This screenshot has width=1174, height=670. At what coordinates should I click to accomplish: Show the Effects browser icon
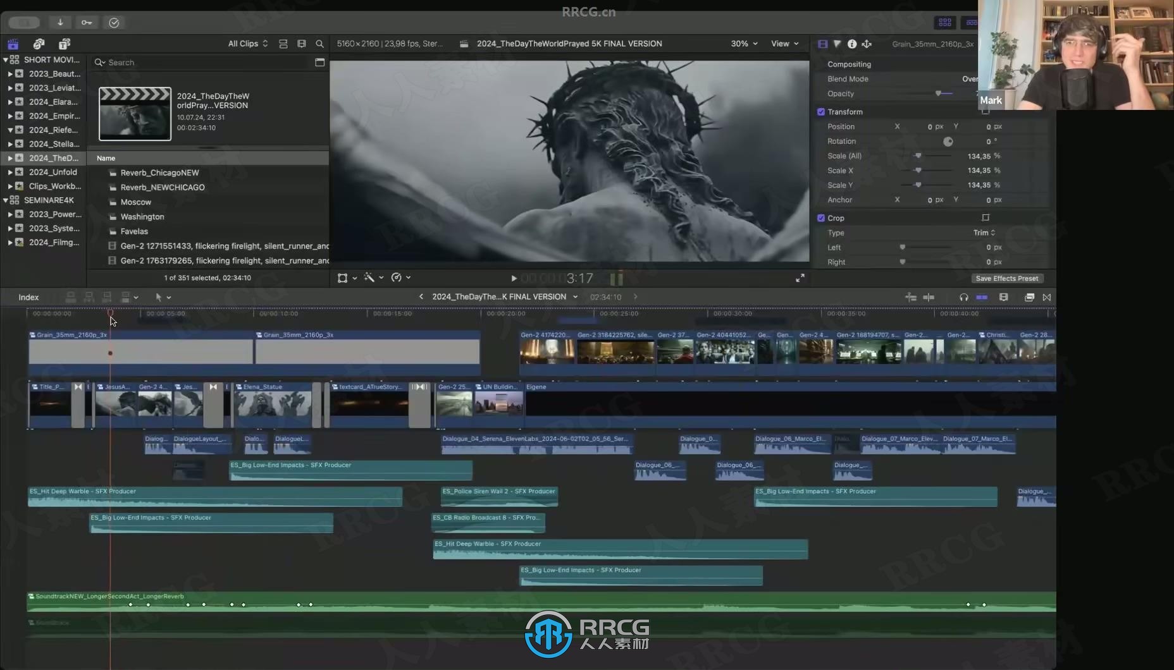[x=1029, y=297]
